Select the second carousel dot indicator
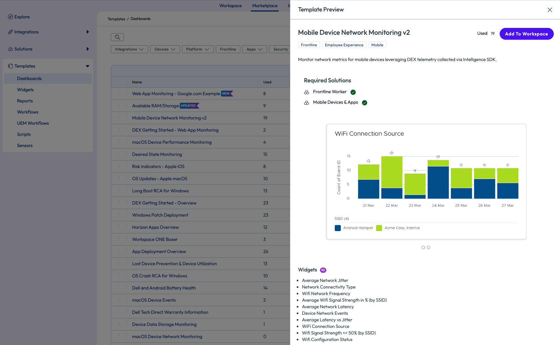The image size is (560, 345). 429,248
